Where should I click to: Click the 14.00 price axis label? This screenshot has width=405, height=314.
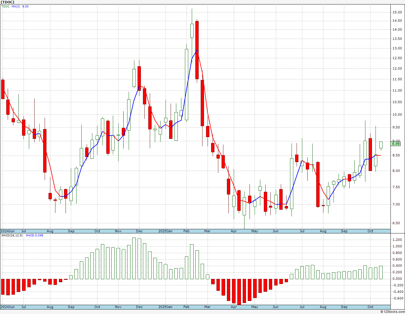point(397,29)
